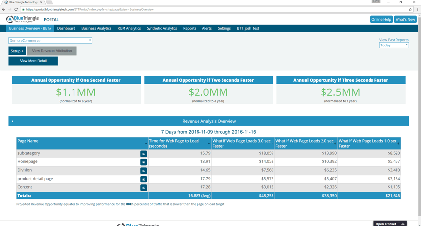Click the secure lock icon in address bar

point(23,9)
